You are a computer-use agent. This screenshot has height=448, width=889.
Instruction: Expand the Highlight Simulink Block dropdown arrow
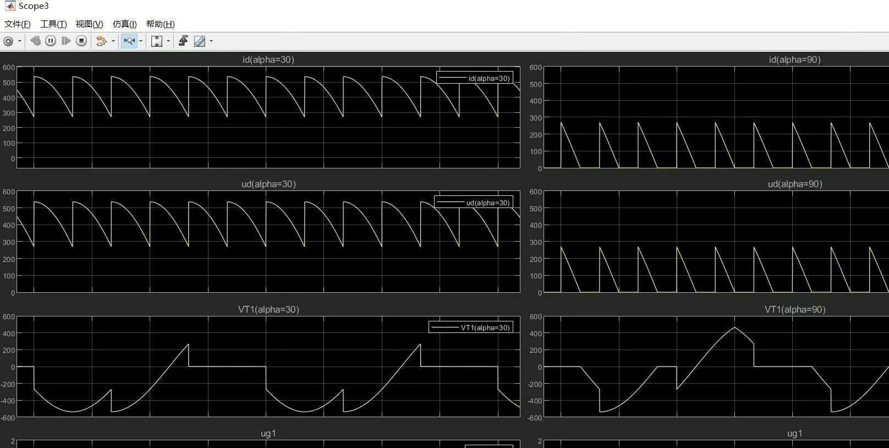coord(113,41)
